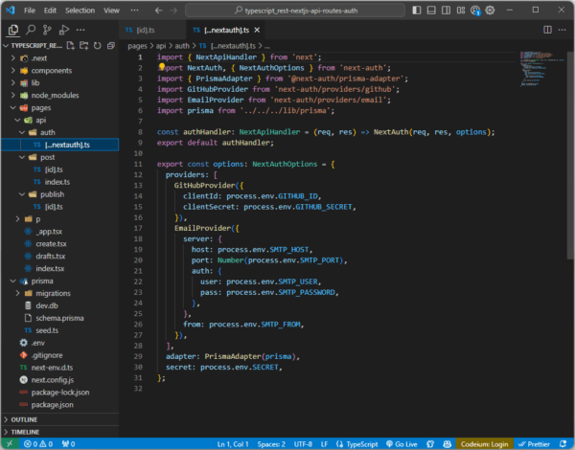Click the editor vertical scrollbar
Screen dimensions: 575x450
(570, 156)
